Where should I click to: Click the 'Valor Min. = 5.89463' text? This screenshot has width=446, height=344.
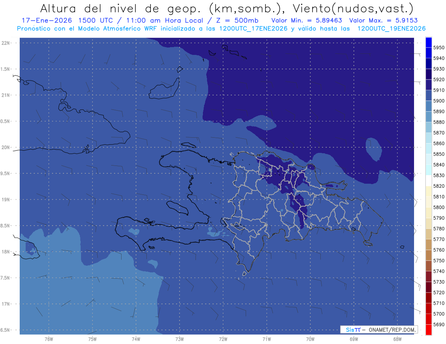[x=307, y=20]
